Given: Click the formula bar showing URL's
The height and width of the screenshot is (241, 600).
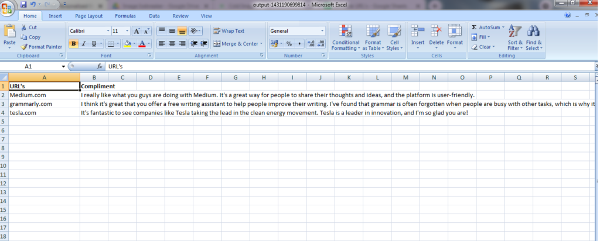Looking at the screenshot, I should [x=350, y=67].
